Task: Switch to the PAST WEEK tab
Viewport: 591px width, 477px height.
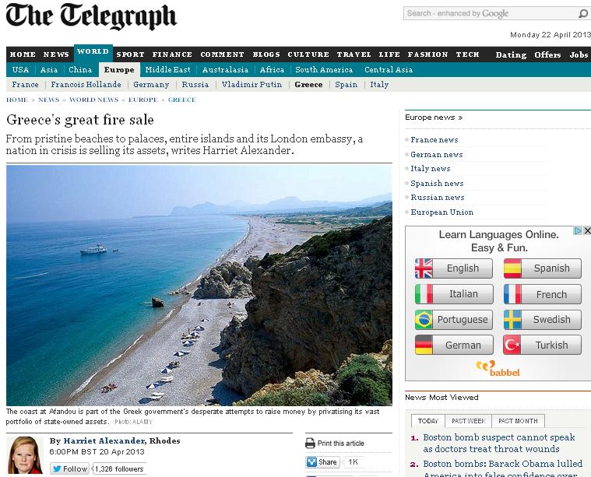Action: pos(469,421)
